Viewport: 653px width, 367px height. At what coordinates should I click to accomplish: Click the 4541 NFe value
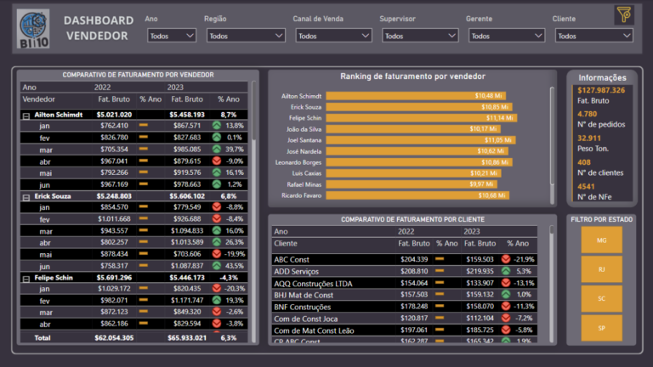click(586, 186)
